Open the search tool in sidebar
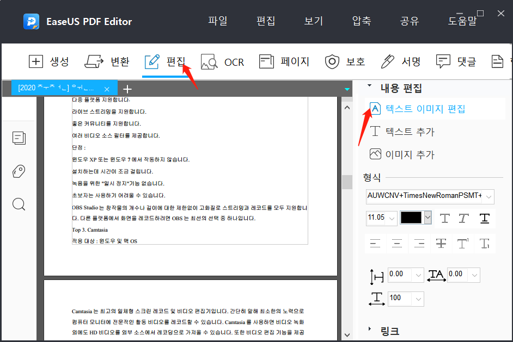This screenshot has width=513, height=342. 19,204
